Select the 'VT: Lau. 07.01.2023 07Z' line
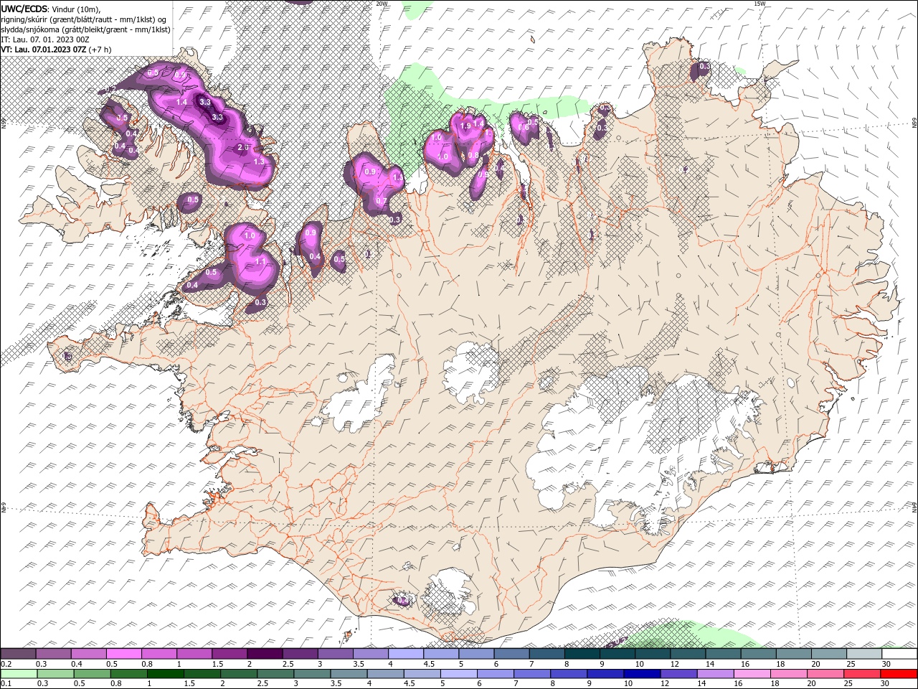Screen dimensions: 918x689 43,49
